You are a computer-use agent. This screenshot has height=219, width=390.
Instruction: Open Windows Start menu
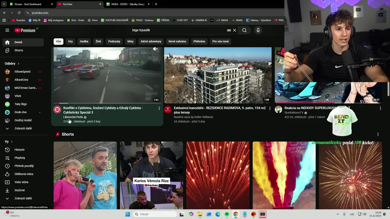(128, 214)
